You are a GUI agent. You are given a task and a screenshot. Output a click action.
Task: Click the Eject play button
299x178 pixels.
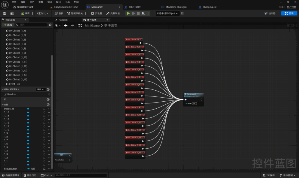[143, 13]
